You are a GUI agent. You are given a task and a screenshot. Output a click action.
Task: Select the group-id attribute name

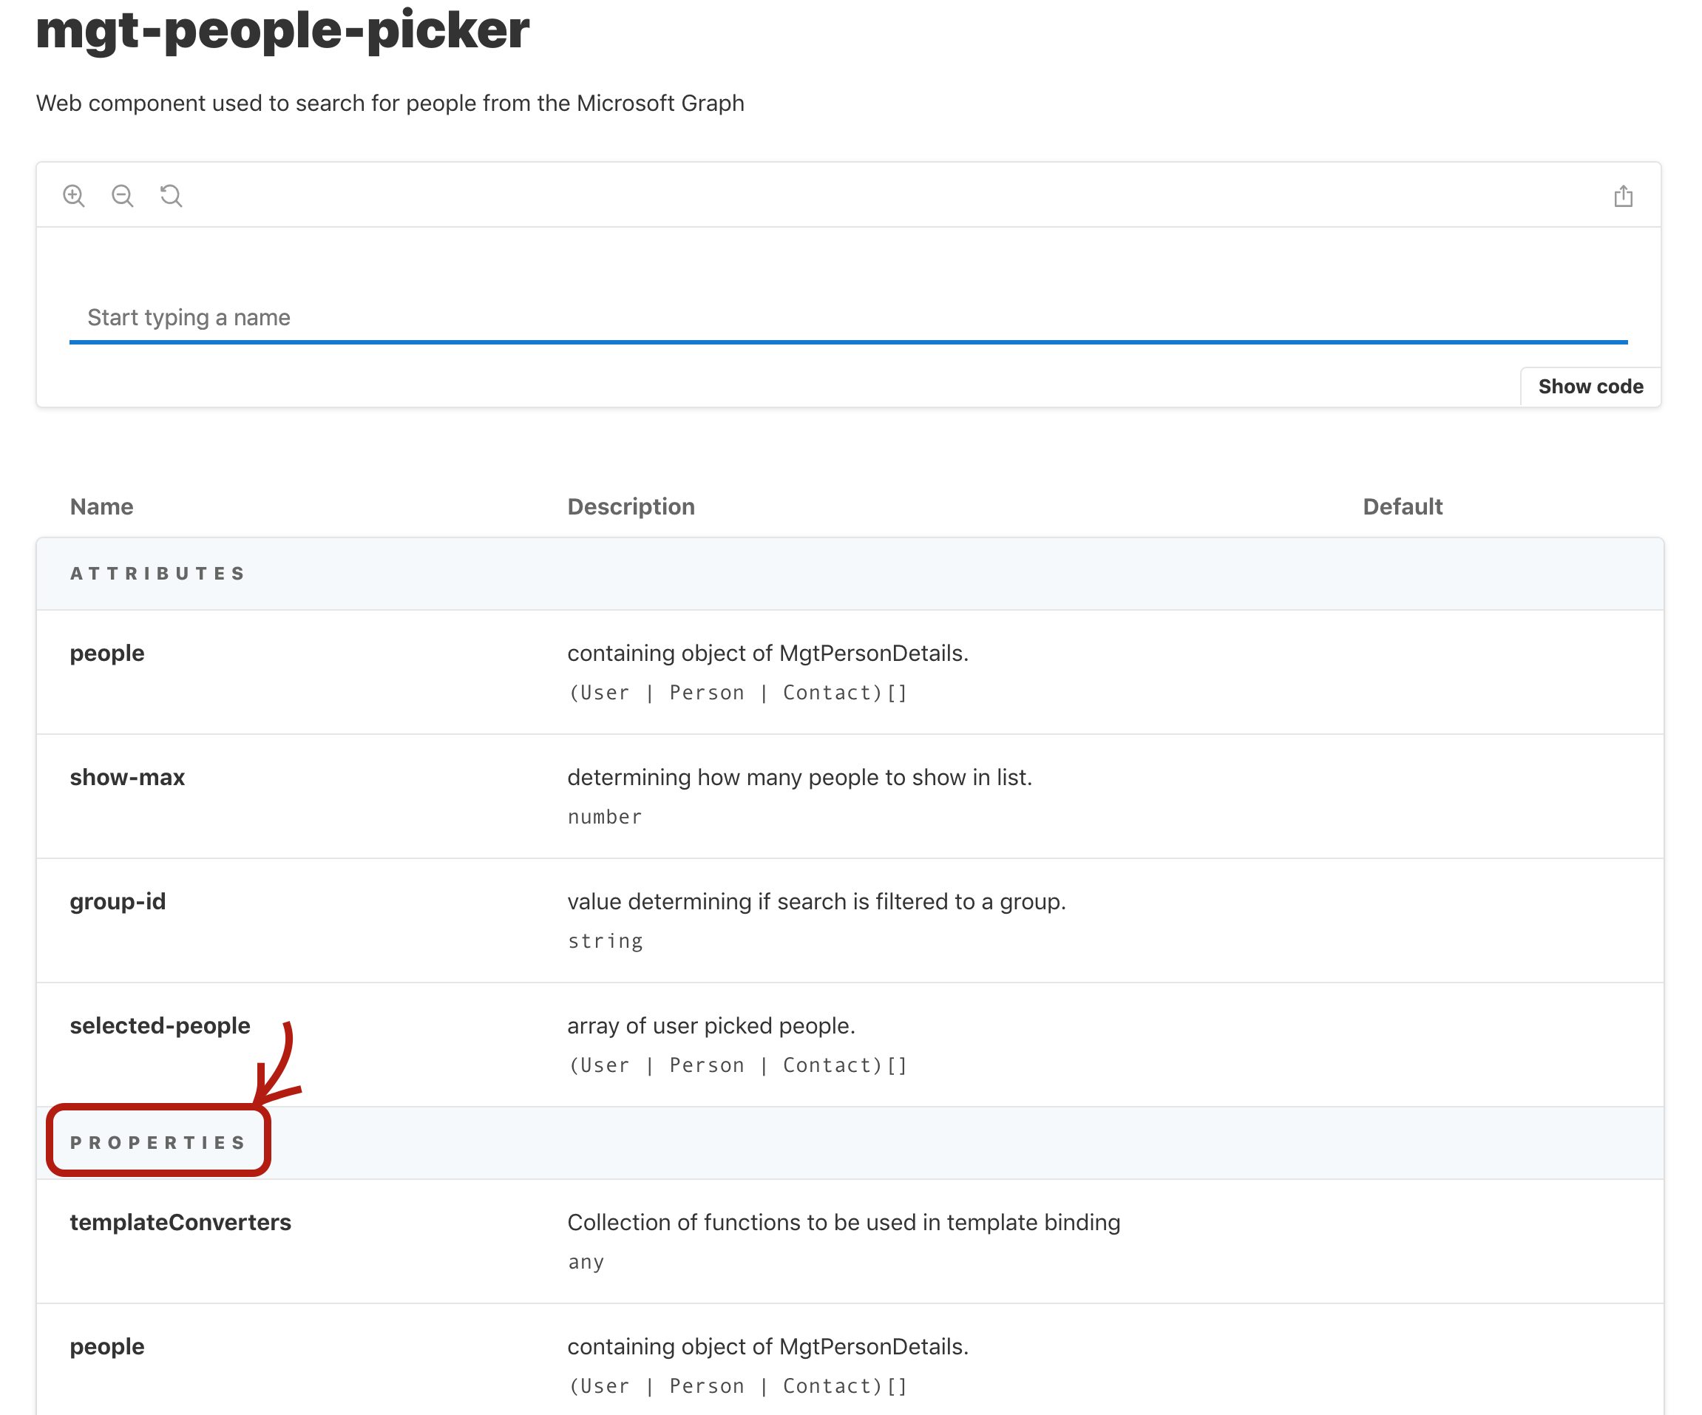[118, 901]
